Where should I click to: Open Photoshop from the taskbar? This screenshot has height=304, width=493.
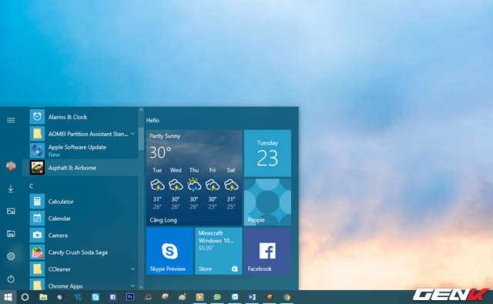point(130,297)
